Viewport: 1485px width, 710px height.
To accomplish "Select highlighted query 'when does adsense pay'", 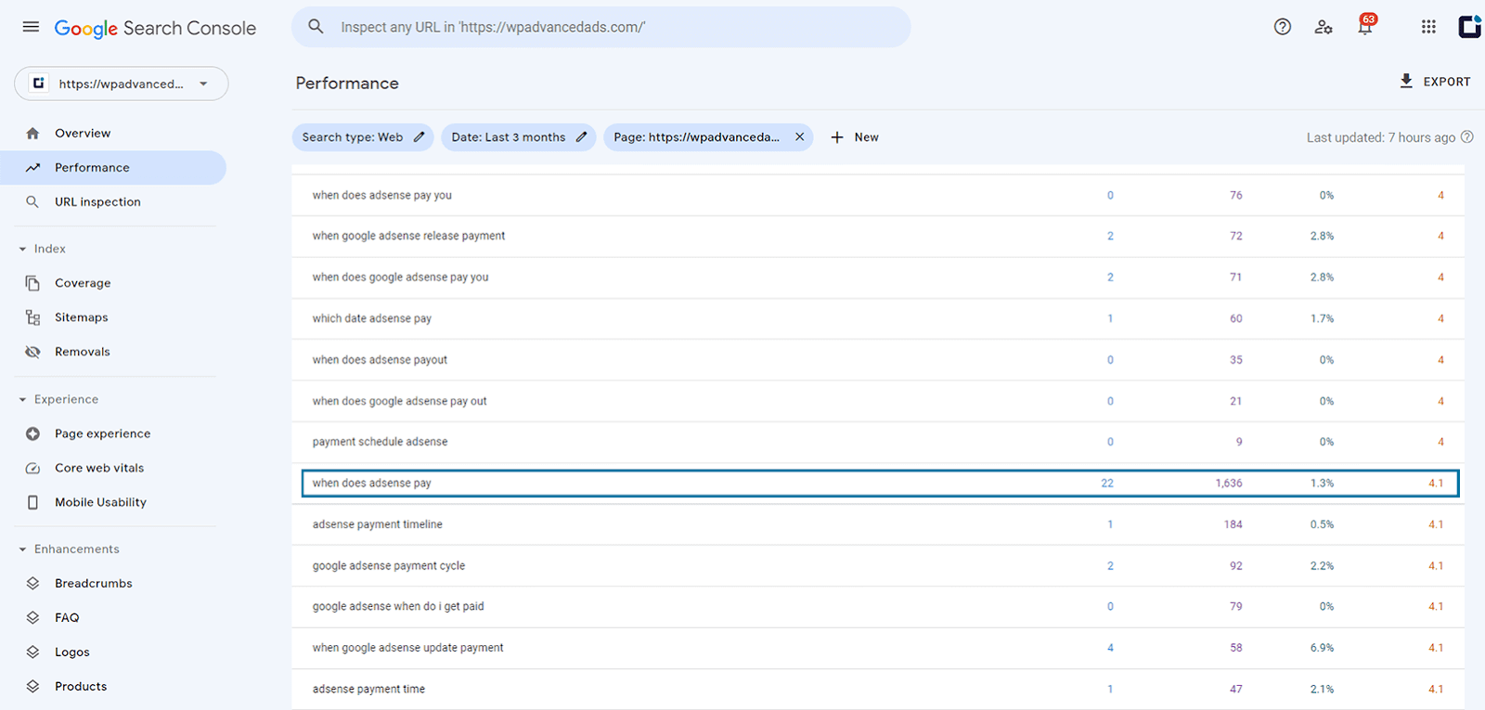I will pos(880,484).
